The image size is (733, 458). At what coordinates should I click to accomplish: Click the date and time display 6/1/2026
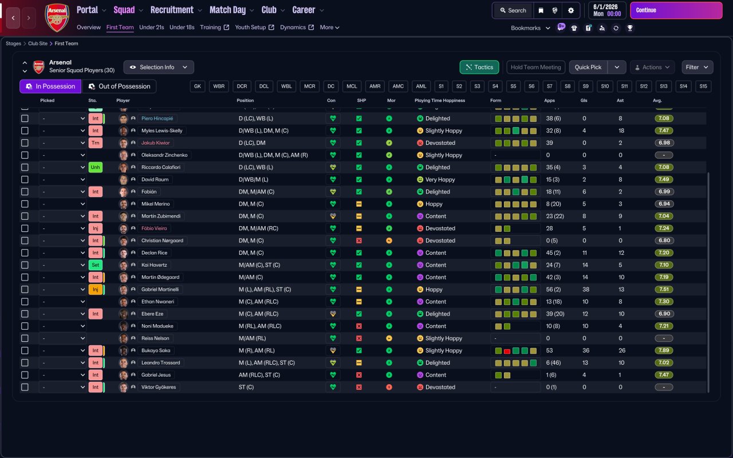[x=607, y=10]
